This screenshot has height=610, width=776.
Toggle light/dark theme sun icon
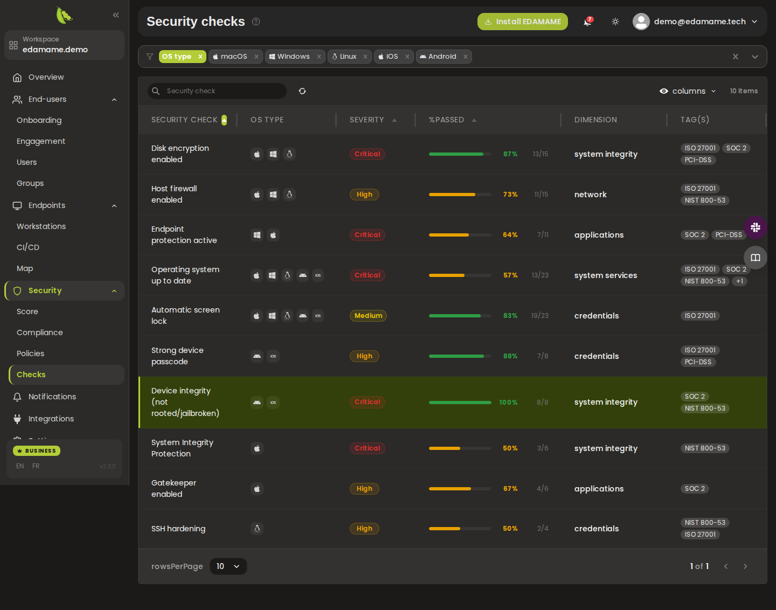click(x=615, y=22)
